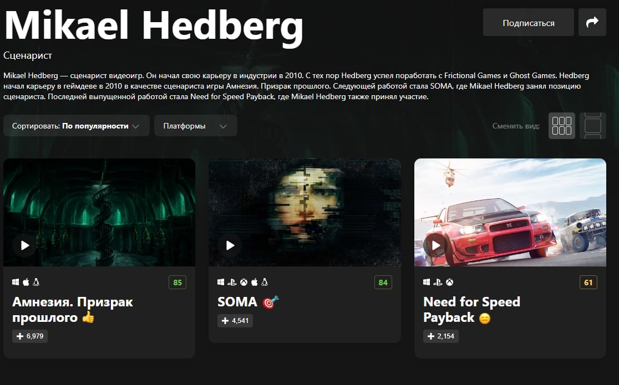Screen dimensions: 619x385
Task: Play Need for Speed Payback preview video
Action: coord(435,245)
